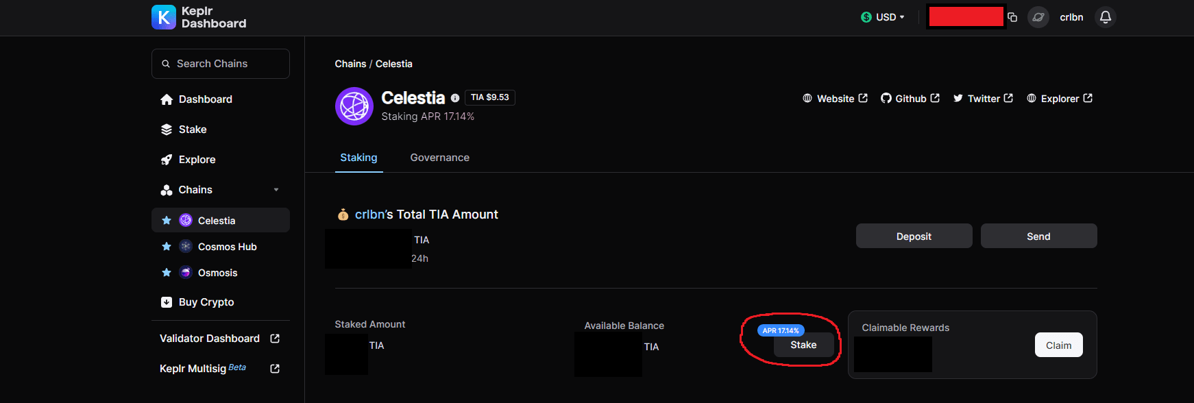Claim the staking rewards

point(1058,345)
